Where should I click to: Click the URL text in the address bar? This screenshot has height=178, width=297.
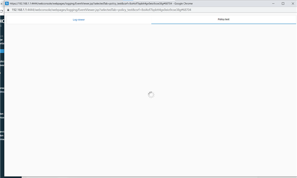click(x=101, y=10)
